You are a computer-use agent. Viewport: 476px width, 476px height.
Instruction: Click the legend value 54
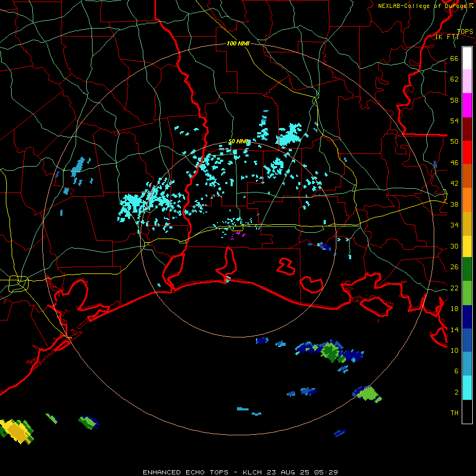(x=454, y=121)
